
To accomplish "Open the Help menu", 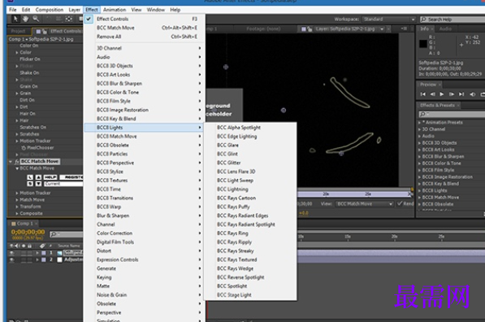I will point(175,10).
